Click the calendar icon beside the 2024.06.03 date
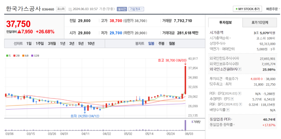The image size is (281, 139). 70,9
